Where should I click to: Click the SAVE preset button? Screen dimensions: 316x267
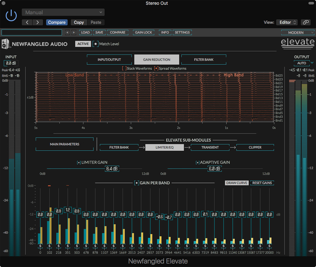[x=99, y=32]
